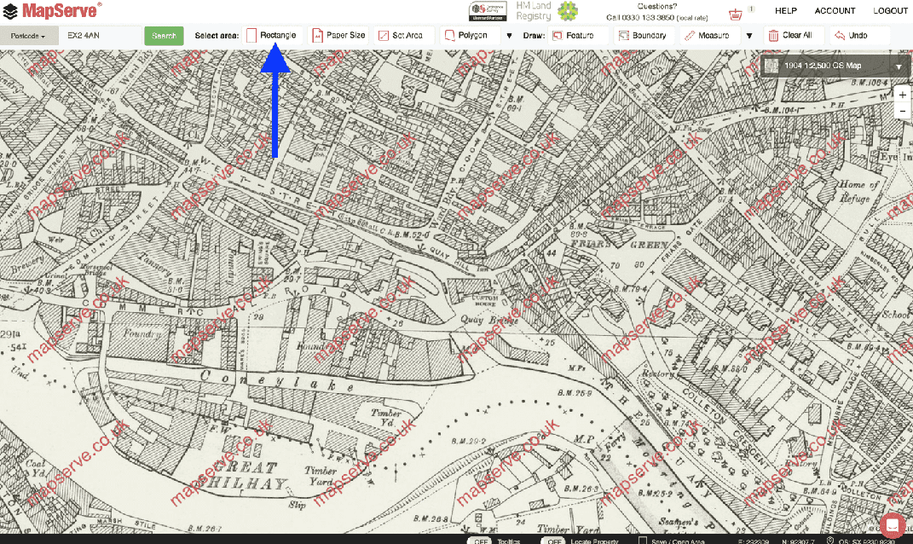Tick the Save / Open Area checkbox
Viewport: 913px width, 544px height.
point(643,541)
